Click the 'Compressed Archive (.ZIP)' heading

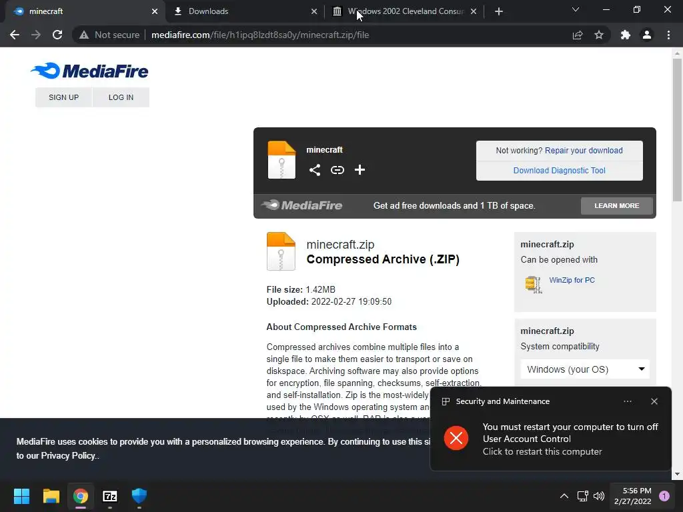click(x=383, y=259)
